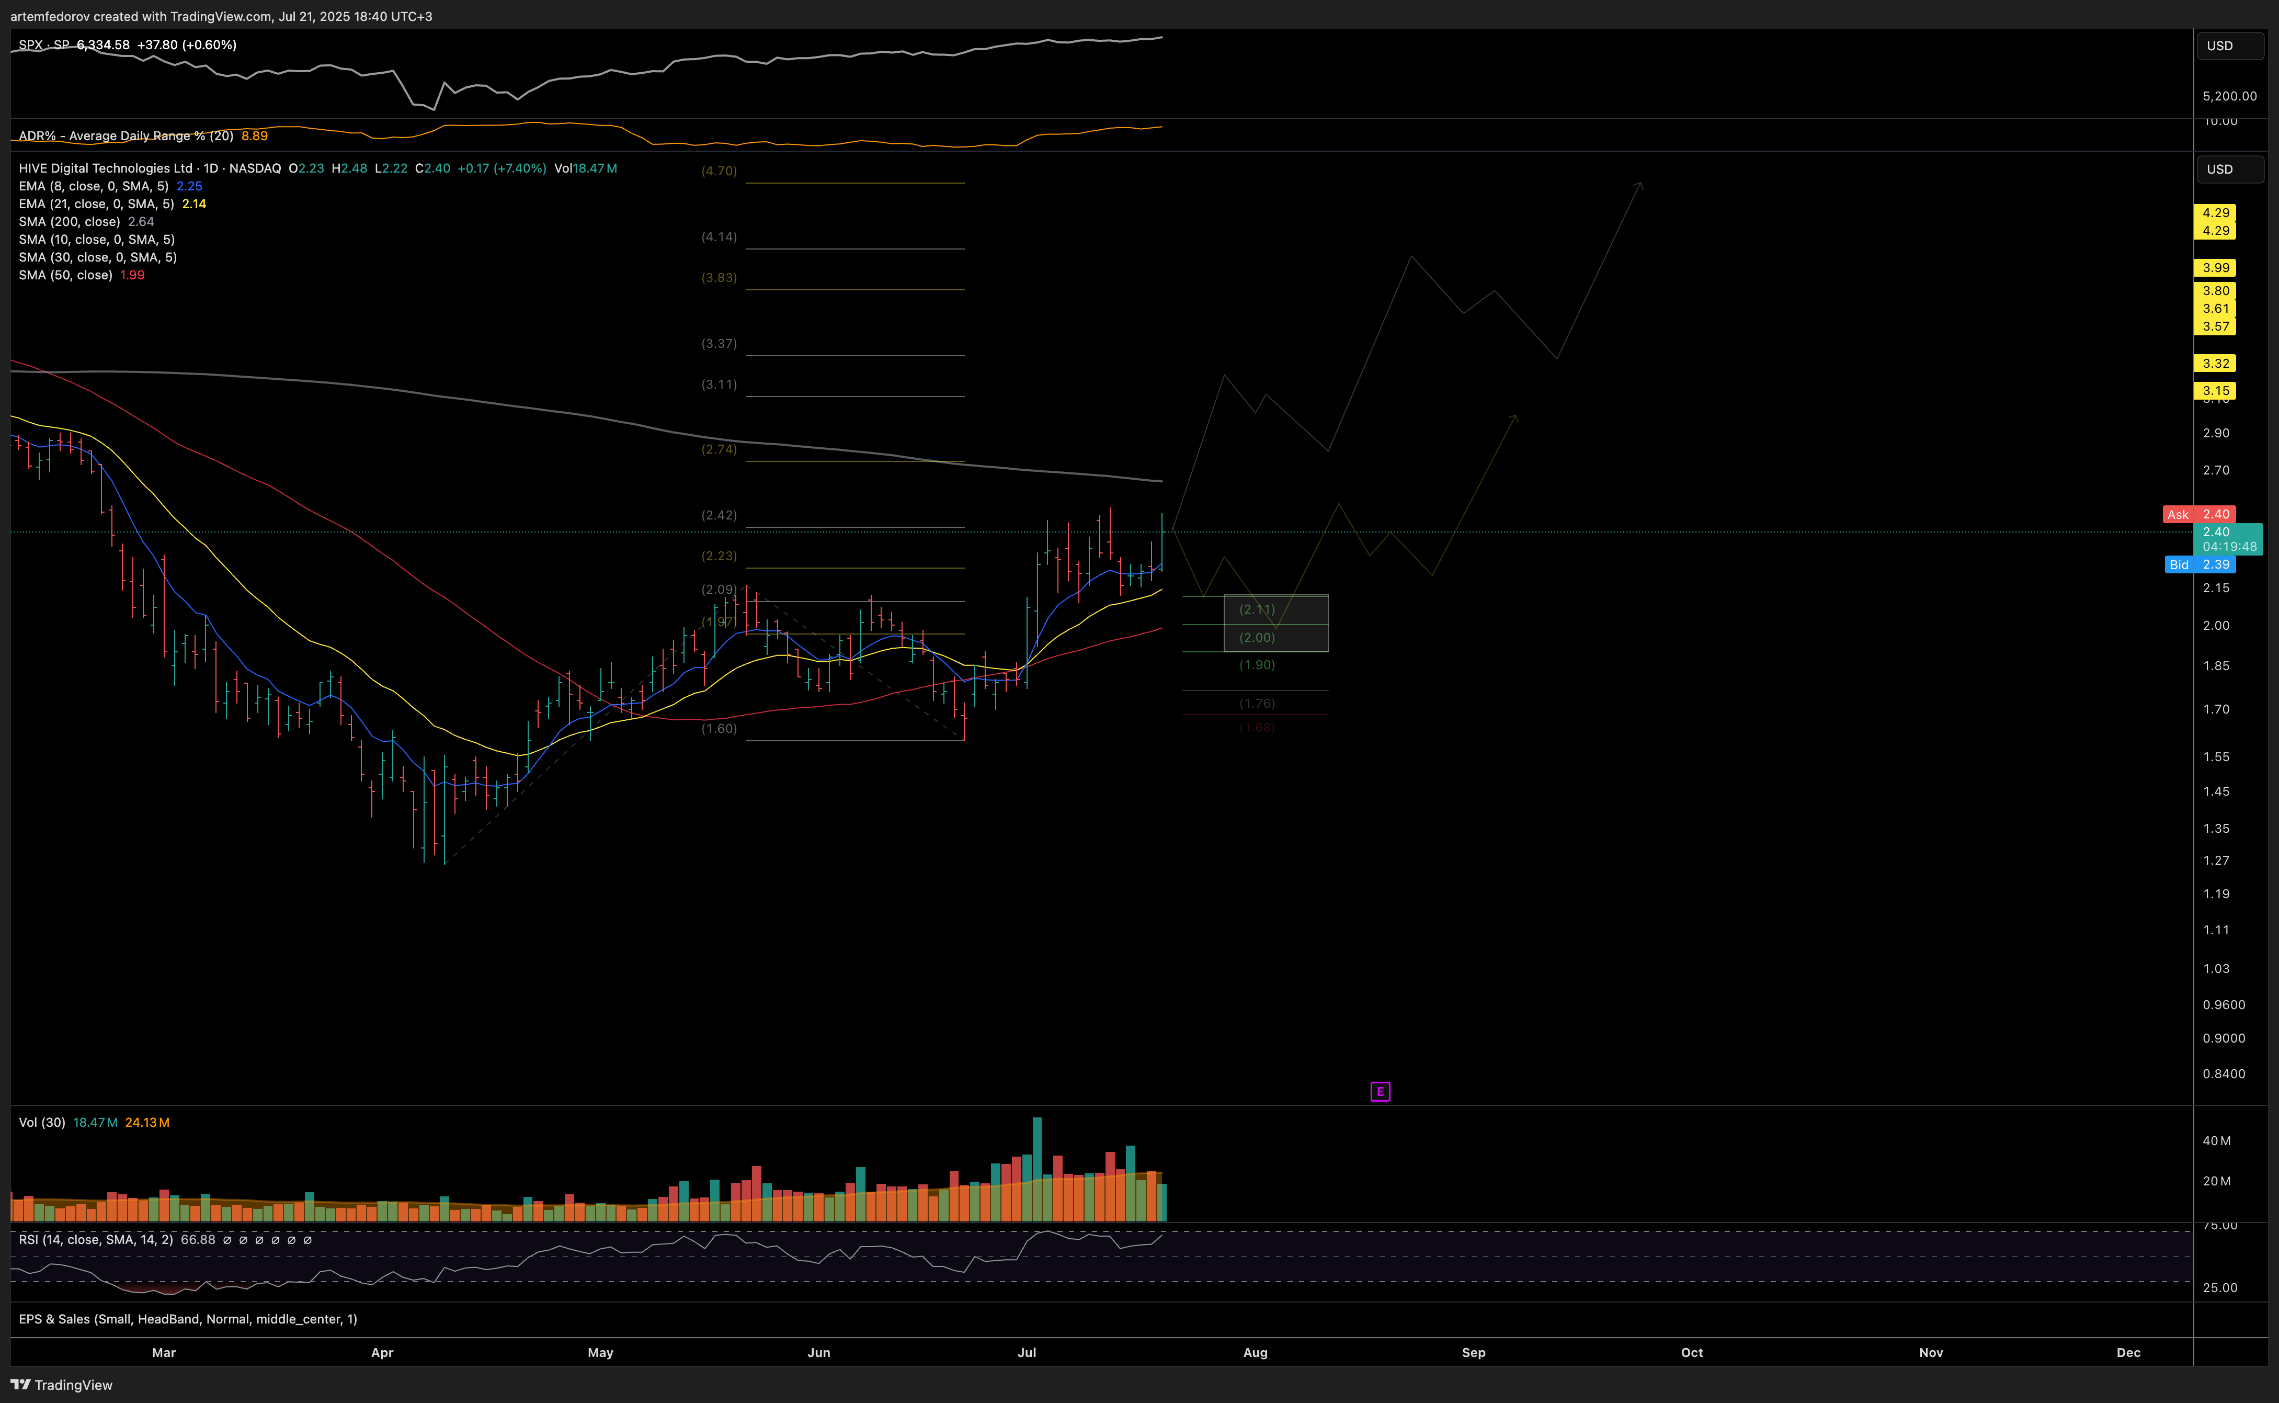Click the (2.11) target zone label
This screenshot has height=1403, width=2279.
(1257, 609)
